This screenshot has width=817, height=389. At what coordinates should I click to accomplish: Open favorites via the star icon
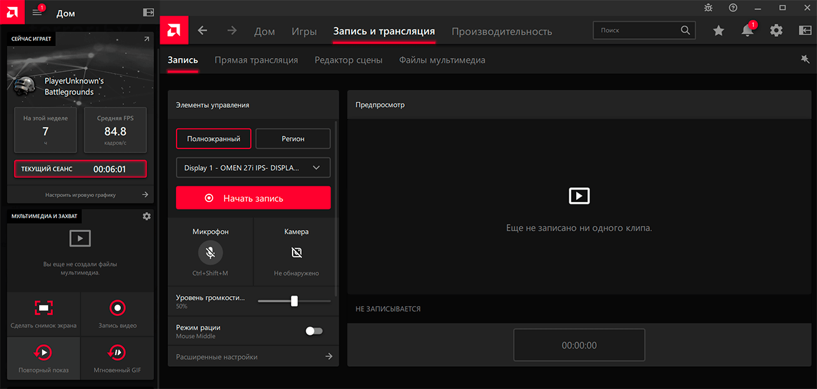718,31
